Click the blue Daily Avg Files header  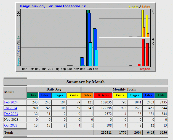click(x=45, y=95)
